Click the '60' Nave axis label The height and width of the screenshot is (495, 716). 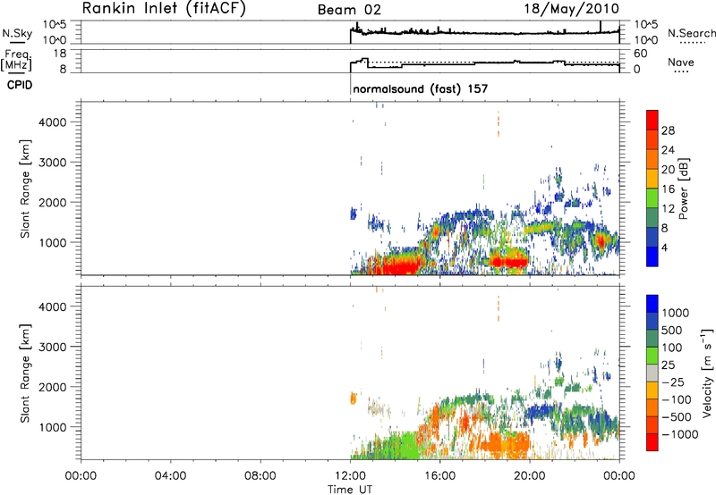tap(641, 54)
